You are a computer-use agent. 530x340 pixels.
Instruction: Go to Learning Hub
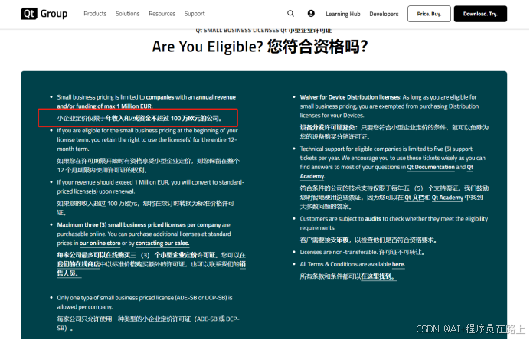[x=343, y=14]
